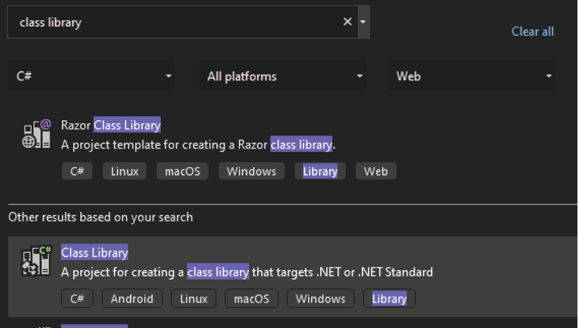Open the All platforms filter dropdown

[x=283, y=76]
